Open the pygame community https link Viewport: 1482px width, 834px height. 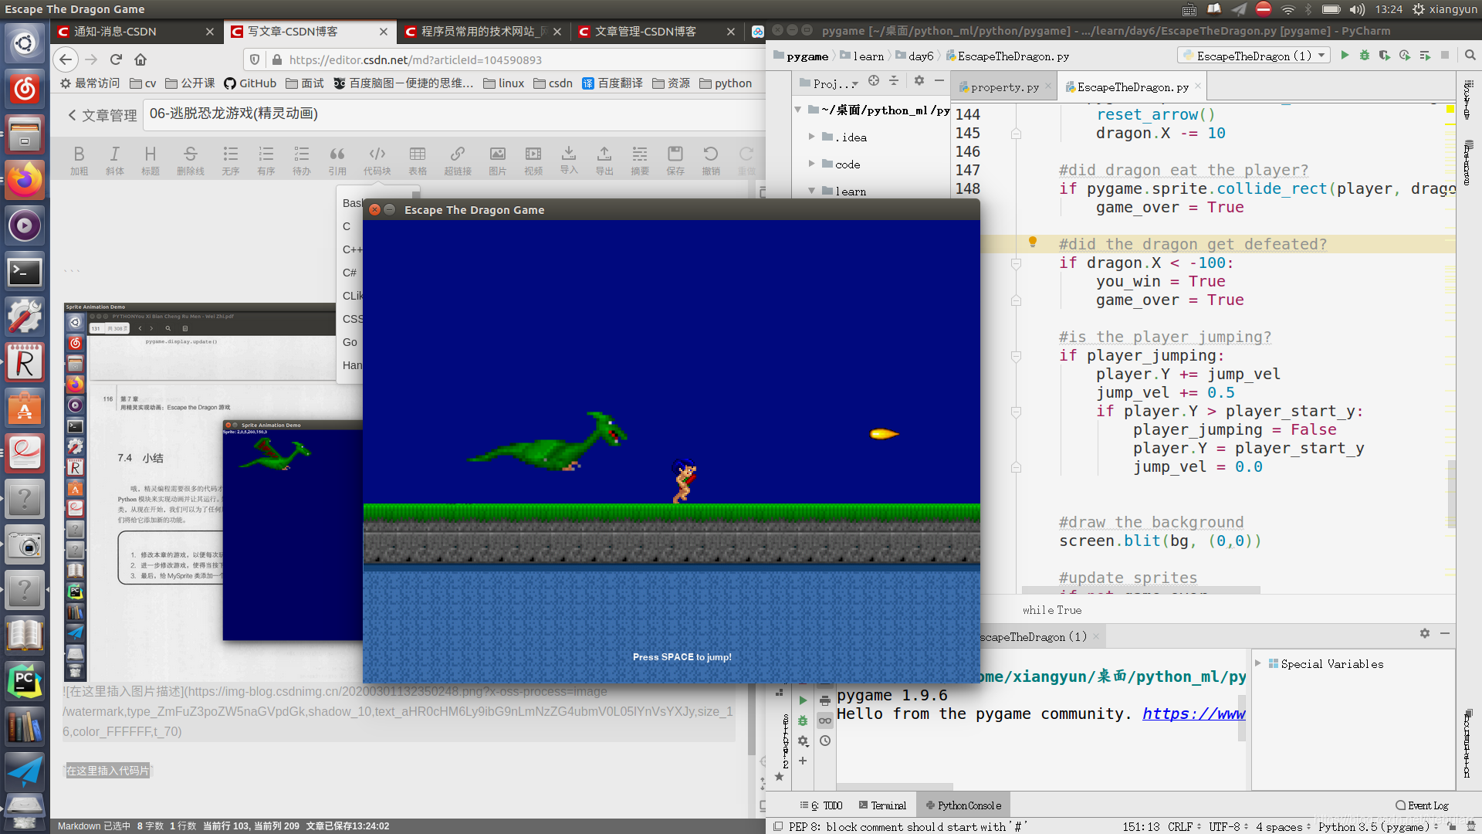click(x=1193, y=714)
